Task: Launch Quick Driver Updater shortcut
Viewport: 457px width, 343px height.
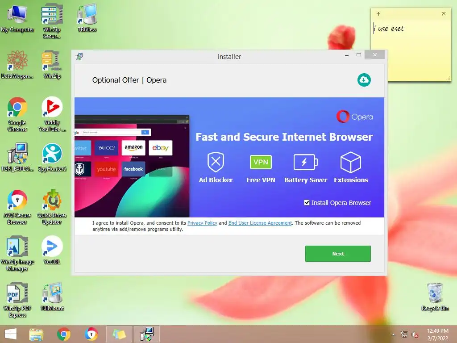Action: point(52,207)
